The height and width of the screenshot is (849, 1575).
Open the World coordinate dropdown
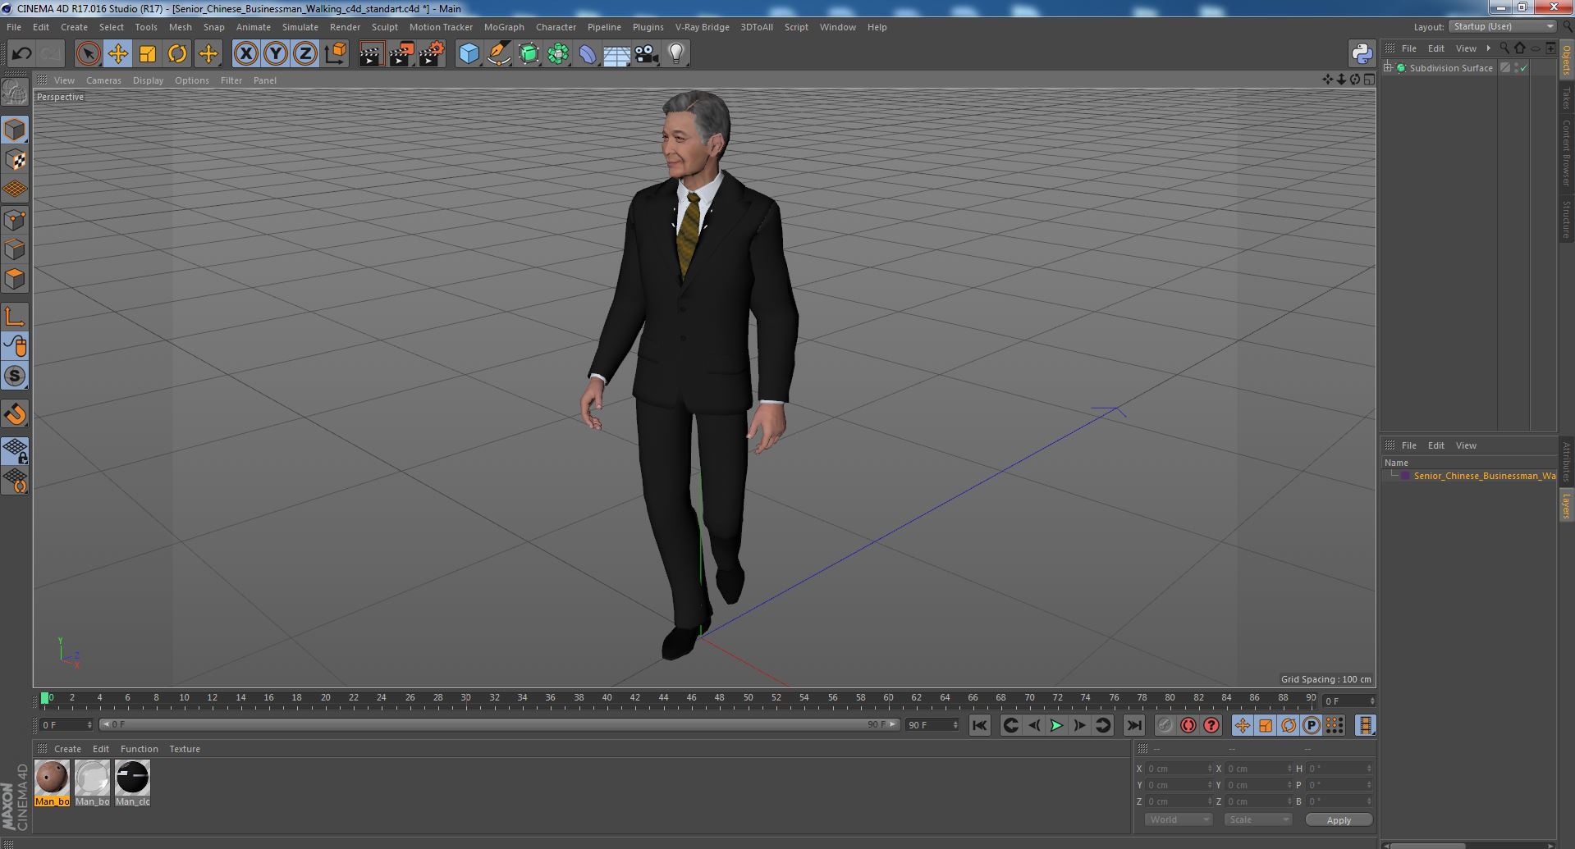1179,819
